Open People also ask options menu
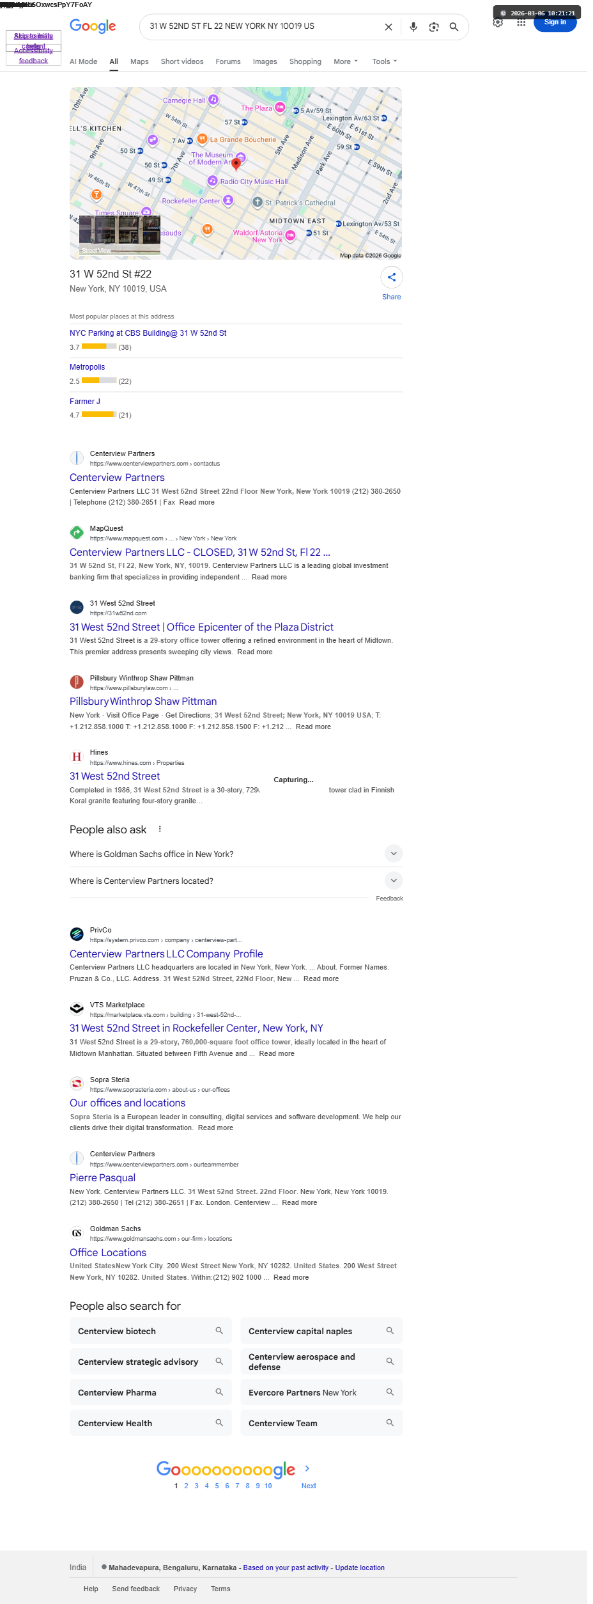This screenshot has height=1604, width=593. click(x=160, y=829)
